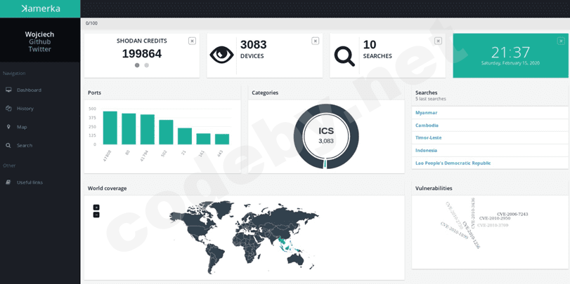Viewport: 570px width, 284px height.
Task: Open Useful links in sidebar
Action: 30,182
